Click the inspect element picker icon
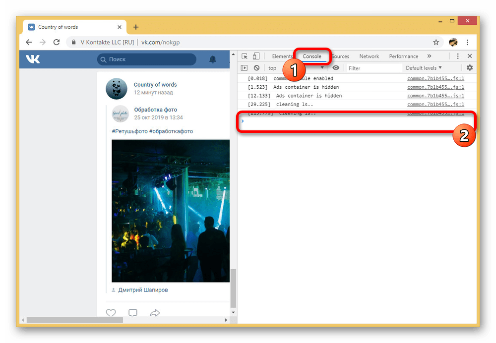This screenshot has height=343, width=496. (x=245, y=57)
